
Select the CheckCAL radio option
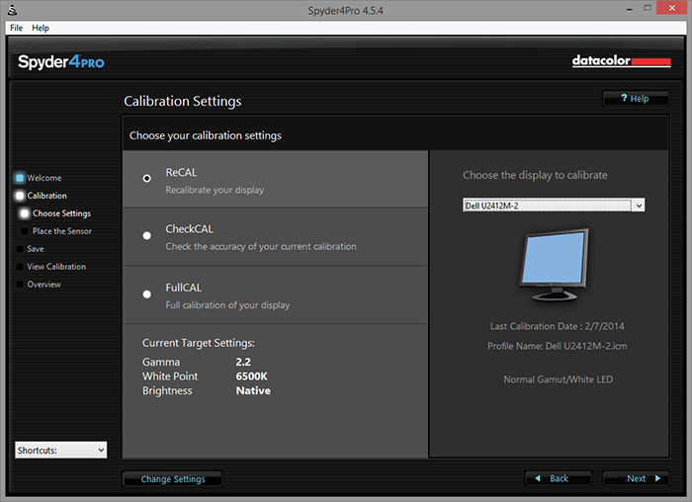point(147,236)
